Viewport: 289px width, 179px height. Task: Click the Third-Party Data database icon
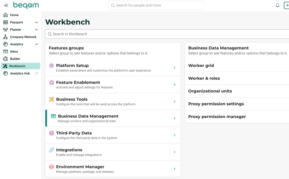pyautogui.click(x=51, y=133)
